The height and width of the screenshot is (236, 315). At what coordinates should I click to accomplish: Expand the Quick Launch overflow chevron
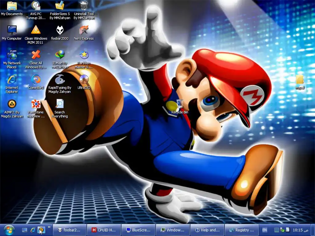tap(49, 227)
